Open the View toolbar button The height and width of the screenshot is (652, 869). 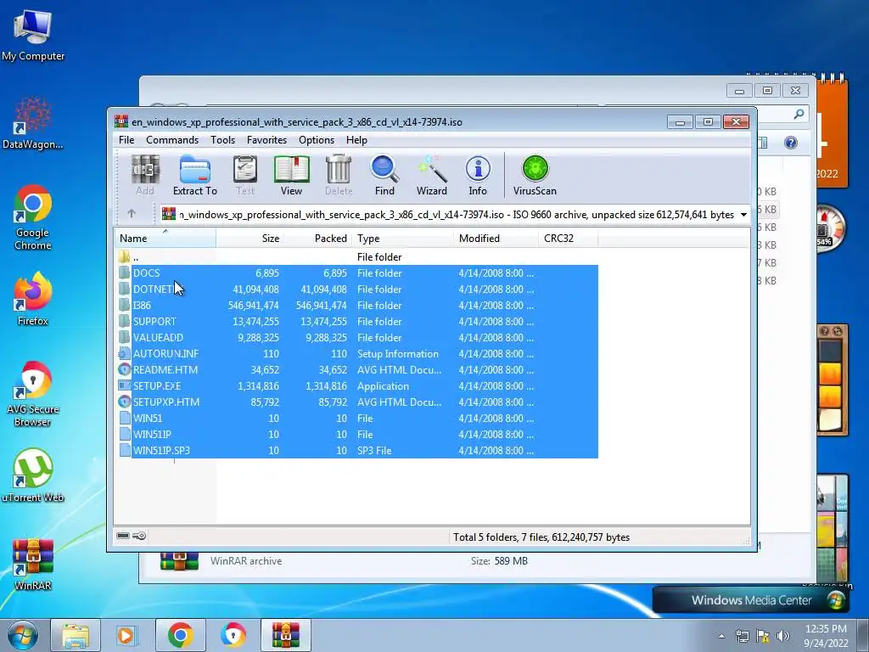(292, 175)
